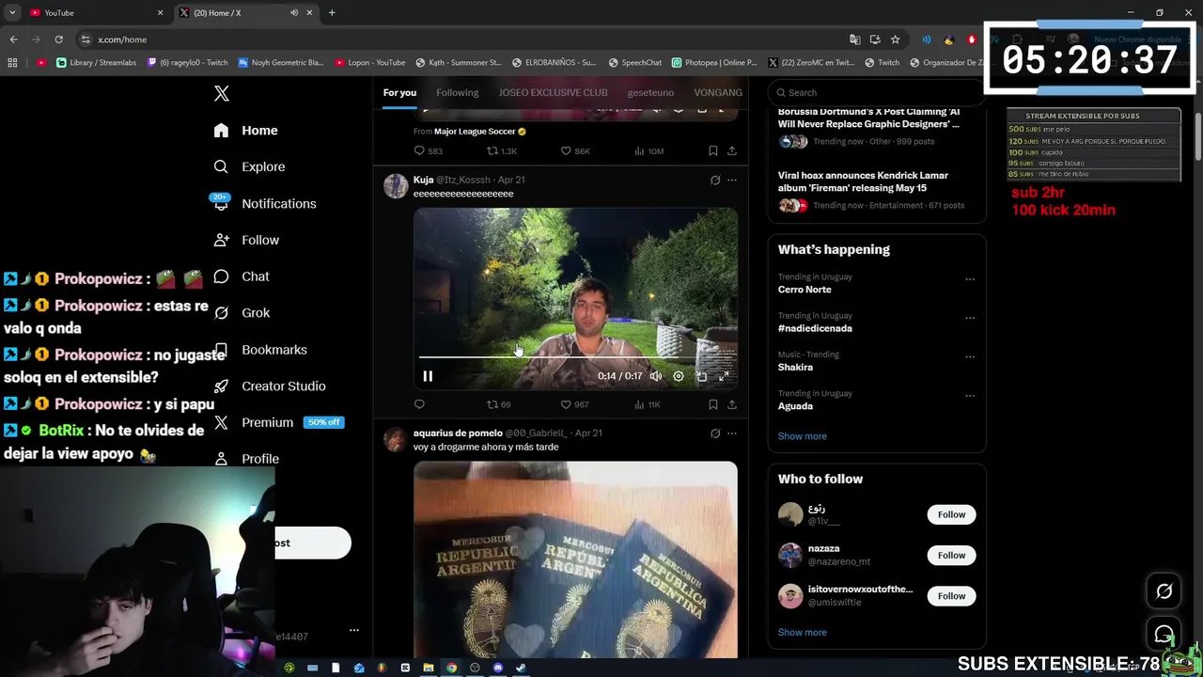Open options for Shakira trend
This screenshot has height=677, width=1203.
click(x=970, y=356)
